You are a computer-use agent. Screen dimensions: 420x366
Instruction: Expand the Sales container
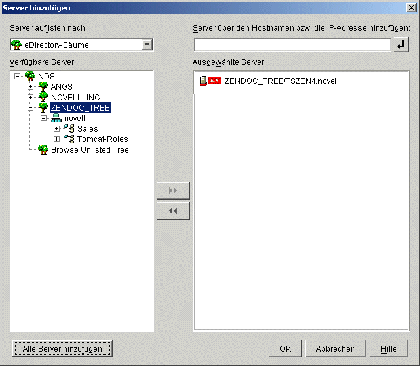[56, 128]
